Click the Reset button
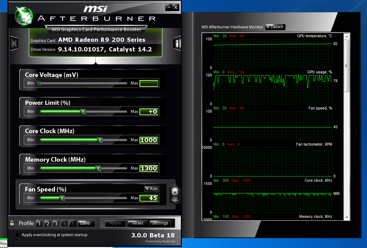367x248 pixels. pyautogui.click(x=138, y=223)
